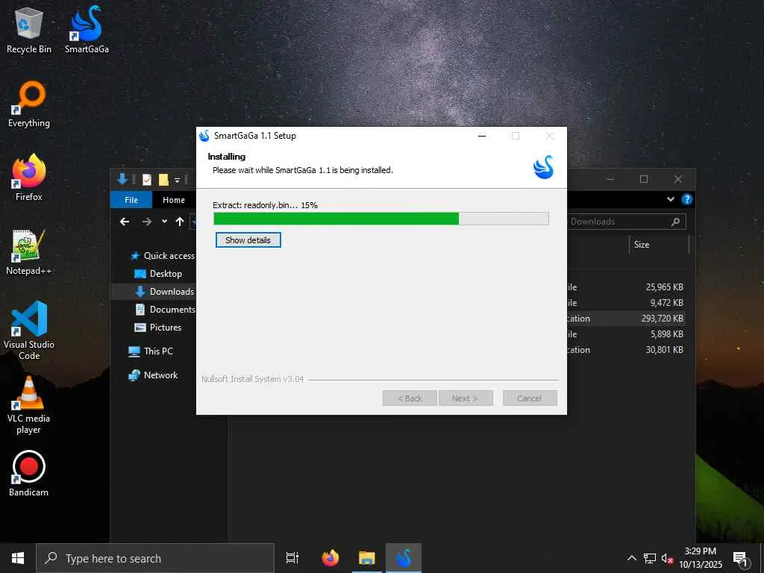
Task: Select Pictures in navigation pane
Action: (158, 328)
